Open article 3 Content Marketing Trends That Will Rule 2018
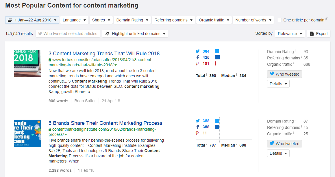Image resolution: width=335 pixels, height=177 pixels. point(104,54)
